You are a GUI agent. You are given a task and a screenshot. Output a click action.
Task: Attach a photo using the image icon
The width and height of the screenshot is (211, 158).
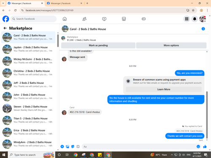(x=68, y=147)
